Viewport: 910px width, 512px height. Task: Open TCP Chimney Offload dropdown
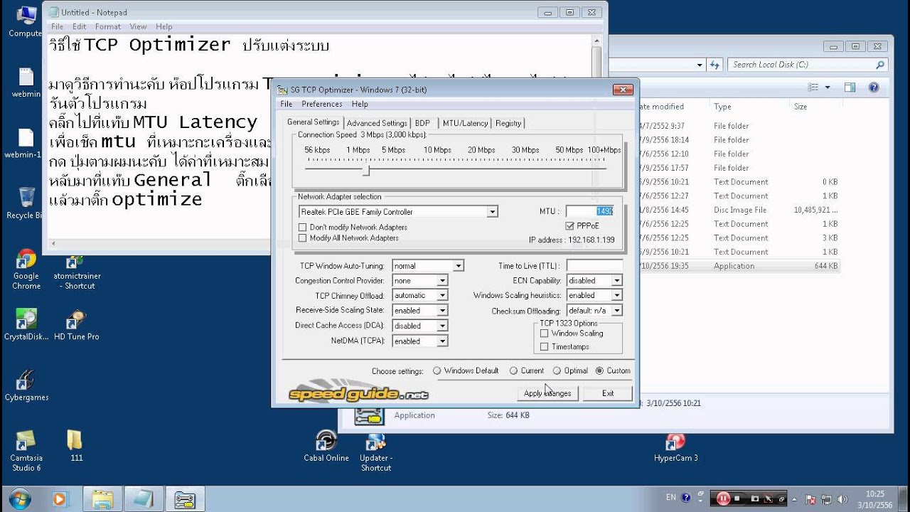tap(442, 295)
